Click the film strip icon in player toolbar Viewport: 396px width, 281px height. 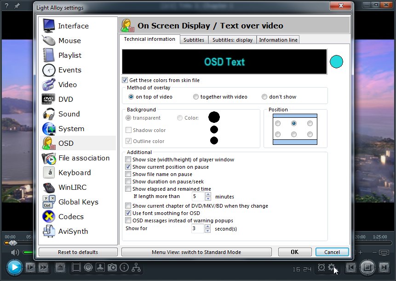[x=76, y=267]
